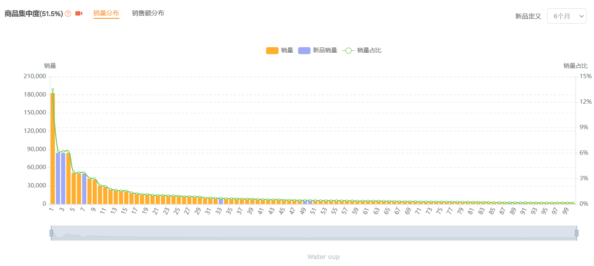Click the green data point atop rank 1
594x266 pixels.
[x=52, y=89]
